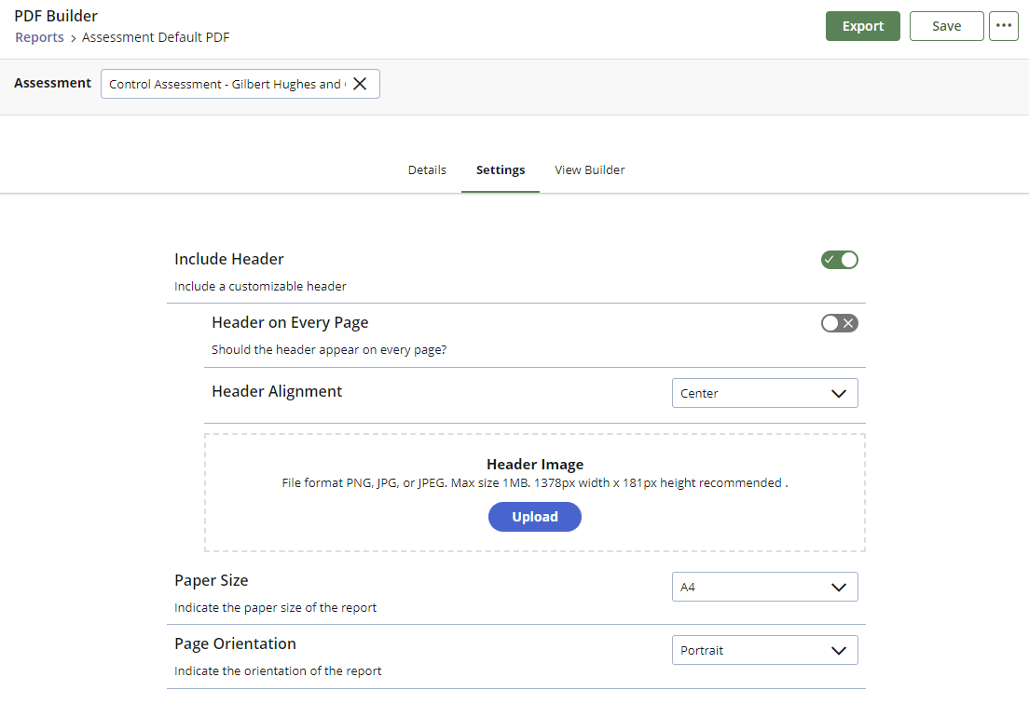Click the bold 'Assessment' field label
Viewport: 1029px width, 704px height.
click(52, 83)
